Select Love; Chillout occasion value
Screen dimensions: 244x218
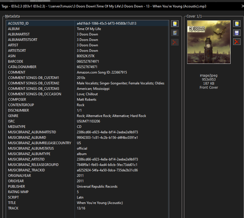[x=87, y=94]
